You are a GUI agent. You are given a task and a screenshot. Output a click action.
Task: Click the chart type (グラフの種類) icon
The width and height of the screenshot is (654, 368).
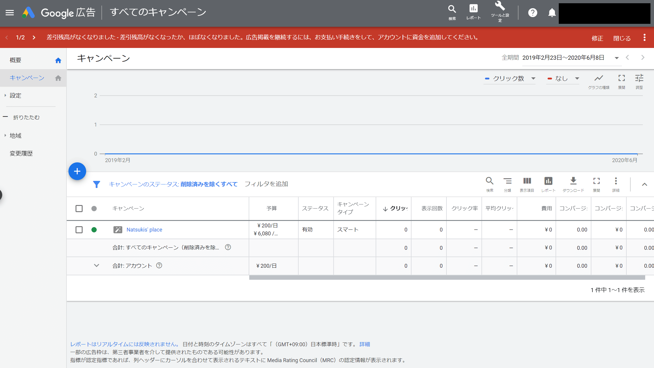pos(598,78)
